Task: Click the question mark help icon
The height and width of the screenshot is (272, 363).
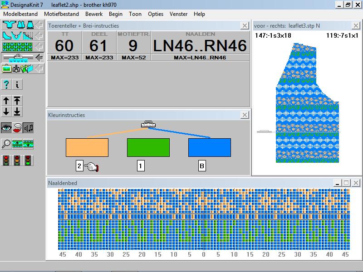Action: pyautogui.click(x=6, y=84)
